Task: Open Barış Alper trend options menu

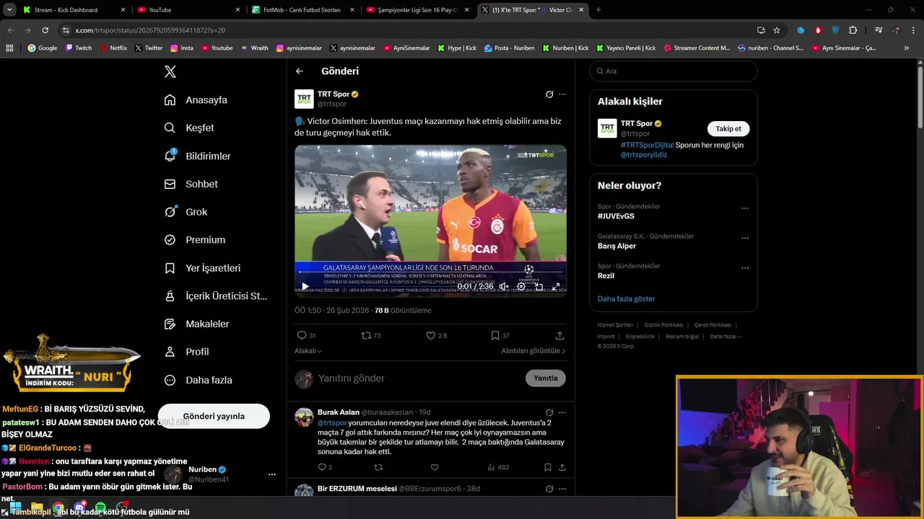Action: tap(745, 238)
